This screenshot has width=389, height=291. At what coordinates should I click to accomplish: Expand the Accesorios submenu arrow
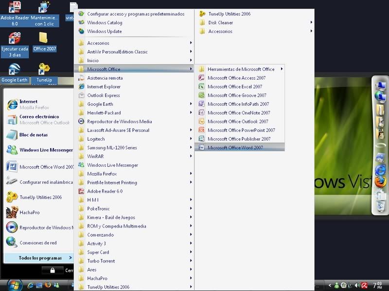[x=191, y=43]
